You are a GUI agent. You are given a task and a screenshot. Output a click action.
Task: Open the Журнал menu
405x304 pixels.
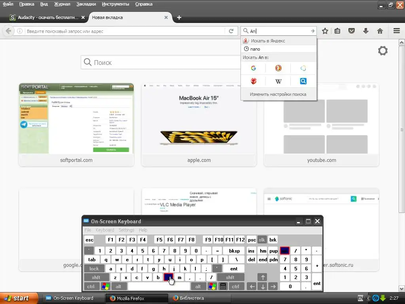click(x=62, y=4)
